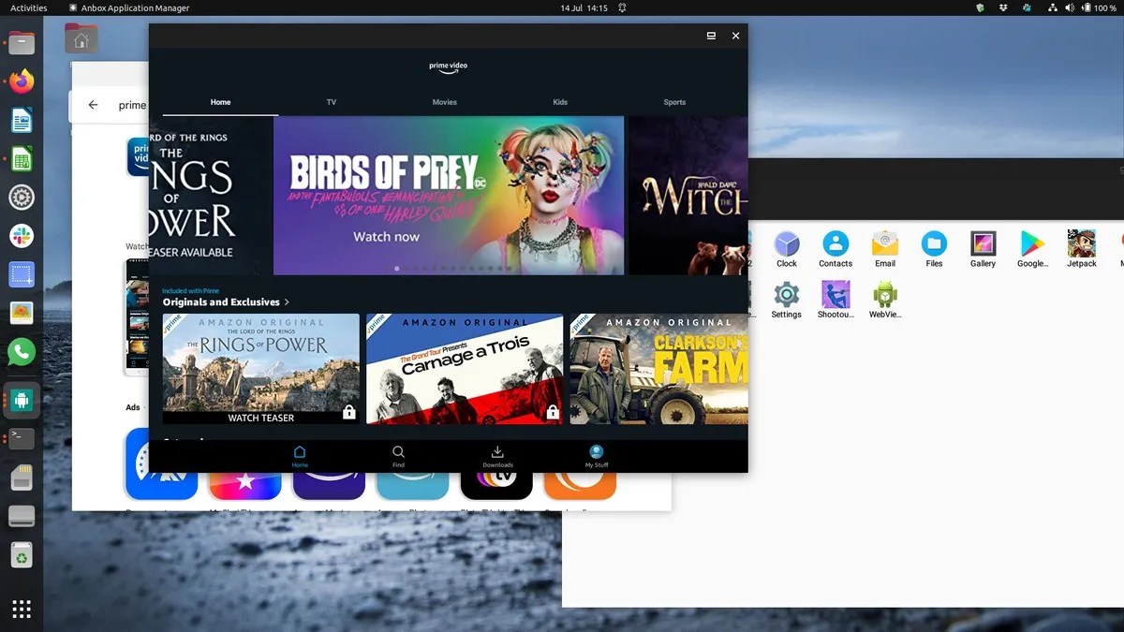
Task: Launch the Email app
Action: click(x=884, y=243)
